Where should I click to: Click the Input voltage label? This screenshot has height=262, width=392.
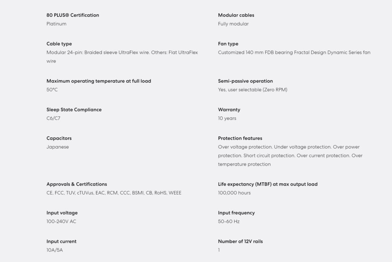tap(62, 213)
